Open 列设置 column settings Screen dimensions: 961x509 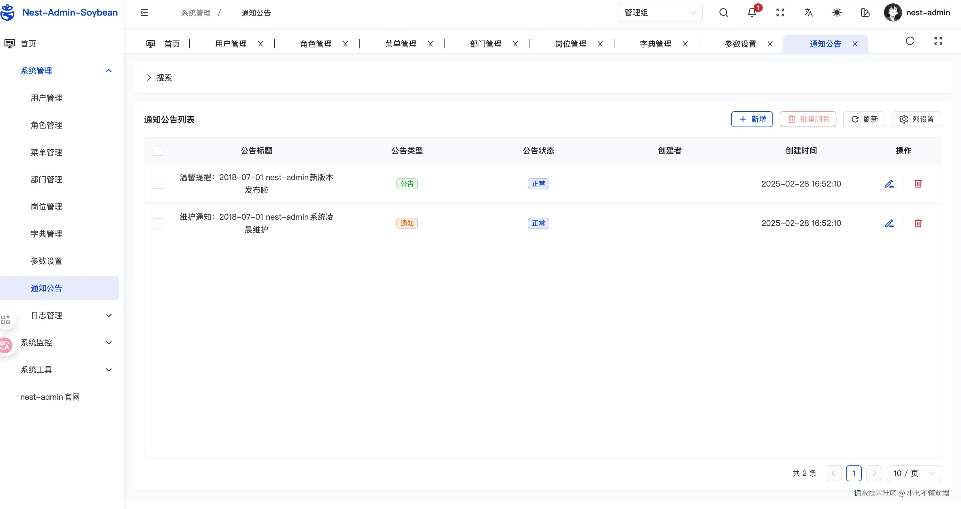pos(916,119)
